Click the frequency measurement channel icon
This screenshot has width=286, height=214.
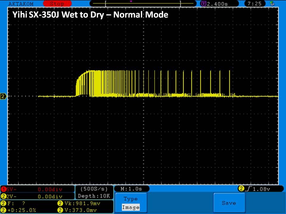(4, 204)
